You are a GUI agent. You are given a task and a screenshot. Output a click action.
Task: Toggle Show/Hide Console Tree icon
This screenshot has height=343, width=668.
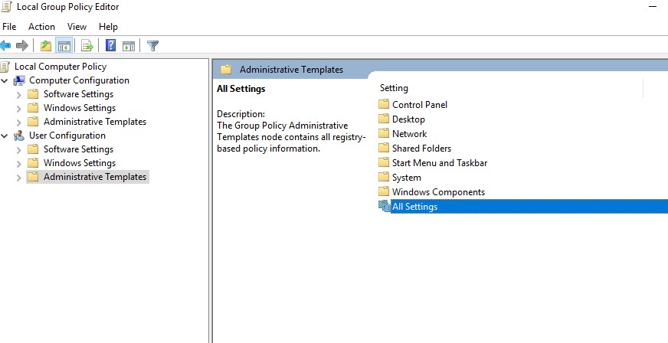tap(64, 45)
